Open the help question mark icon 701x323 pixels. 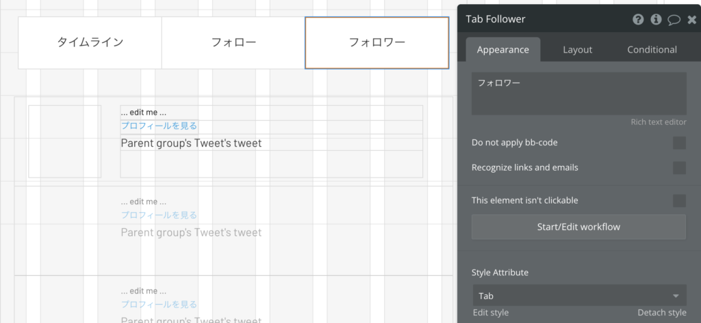638,20
